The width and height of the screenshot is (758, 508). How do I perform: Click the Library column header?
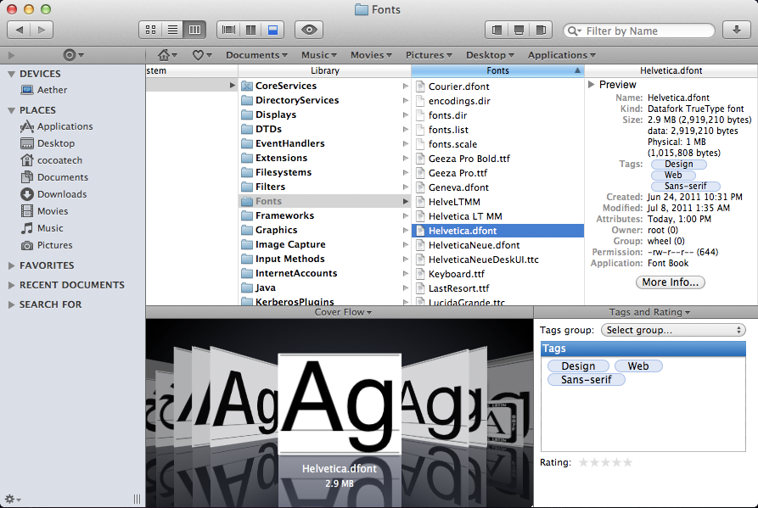324,70
